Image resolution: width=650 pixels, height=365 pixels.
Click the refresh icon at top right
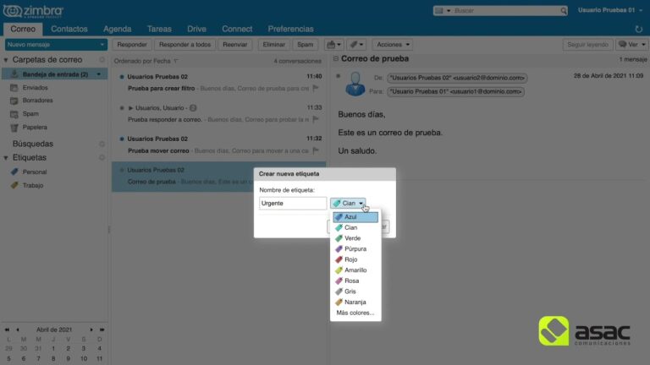coord(638,30)
